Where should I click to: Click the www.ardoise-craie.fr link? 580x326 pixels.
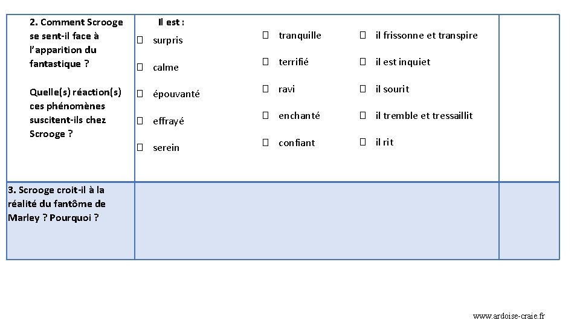point(509,316)
